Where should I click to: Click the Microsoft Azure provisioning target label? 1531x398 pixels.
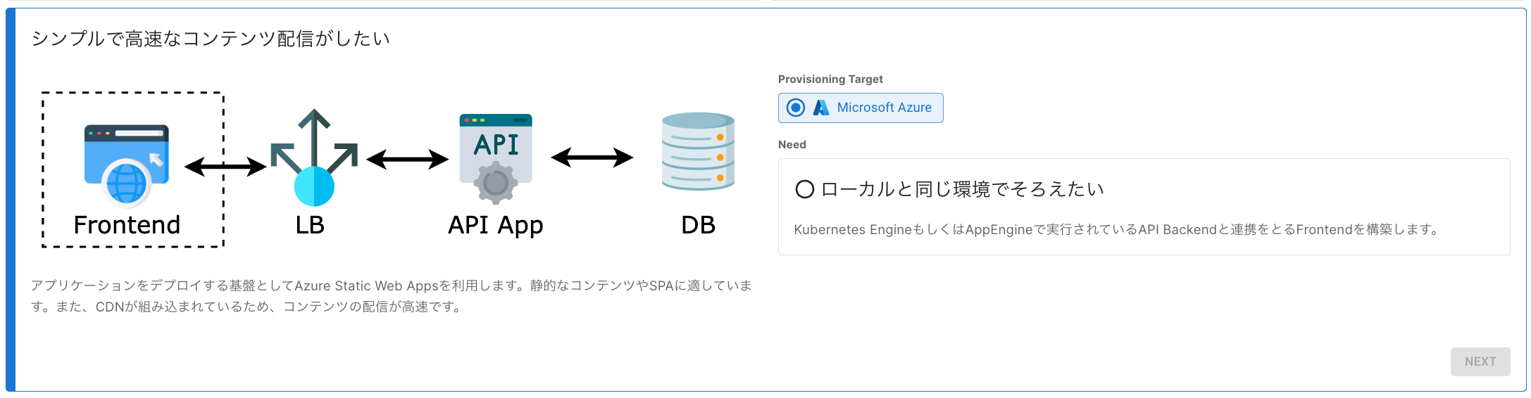(884, 108)
